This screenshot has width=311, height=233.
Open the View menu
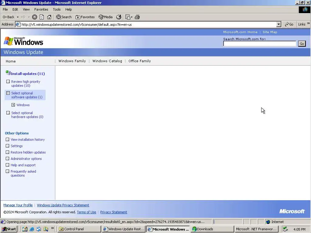tap(26, 9)
